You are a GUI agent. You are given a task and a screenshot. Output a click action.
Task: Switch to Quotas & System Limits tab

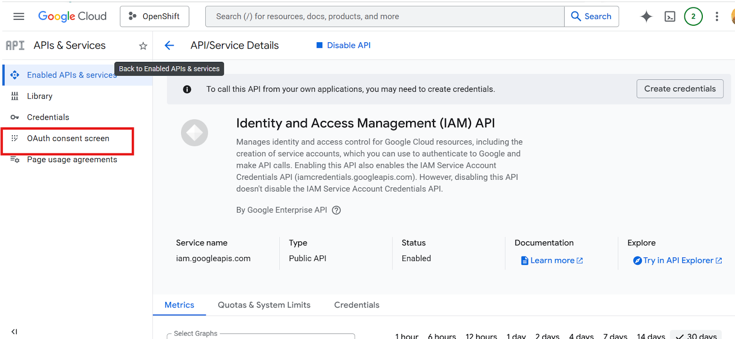coord(264,305)
